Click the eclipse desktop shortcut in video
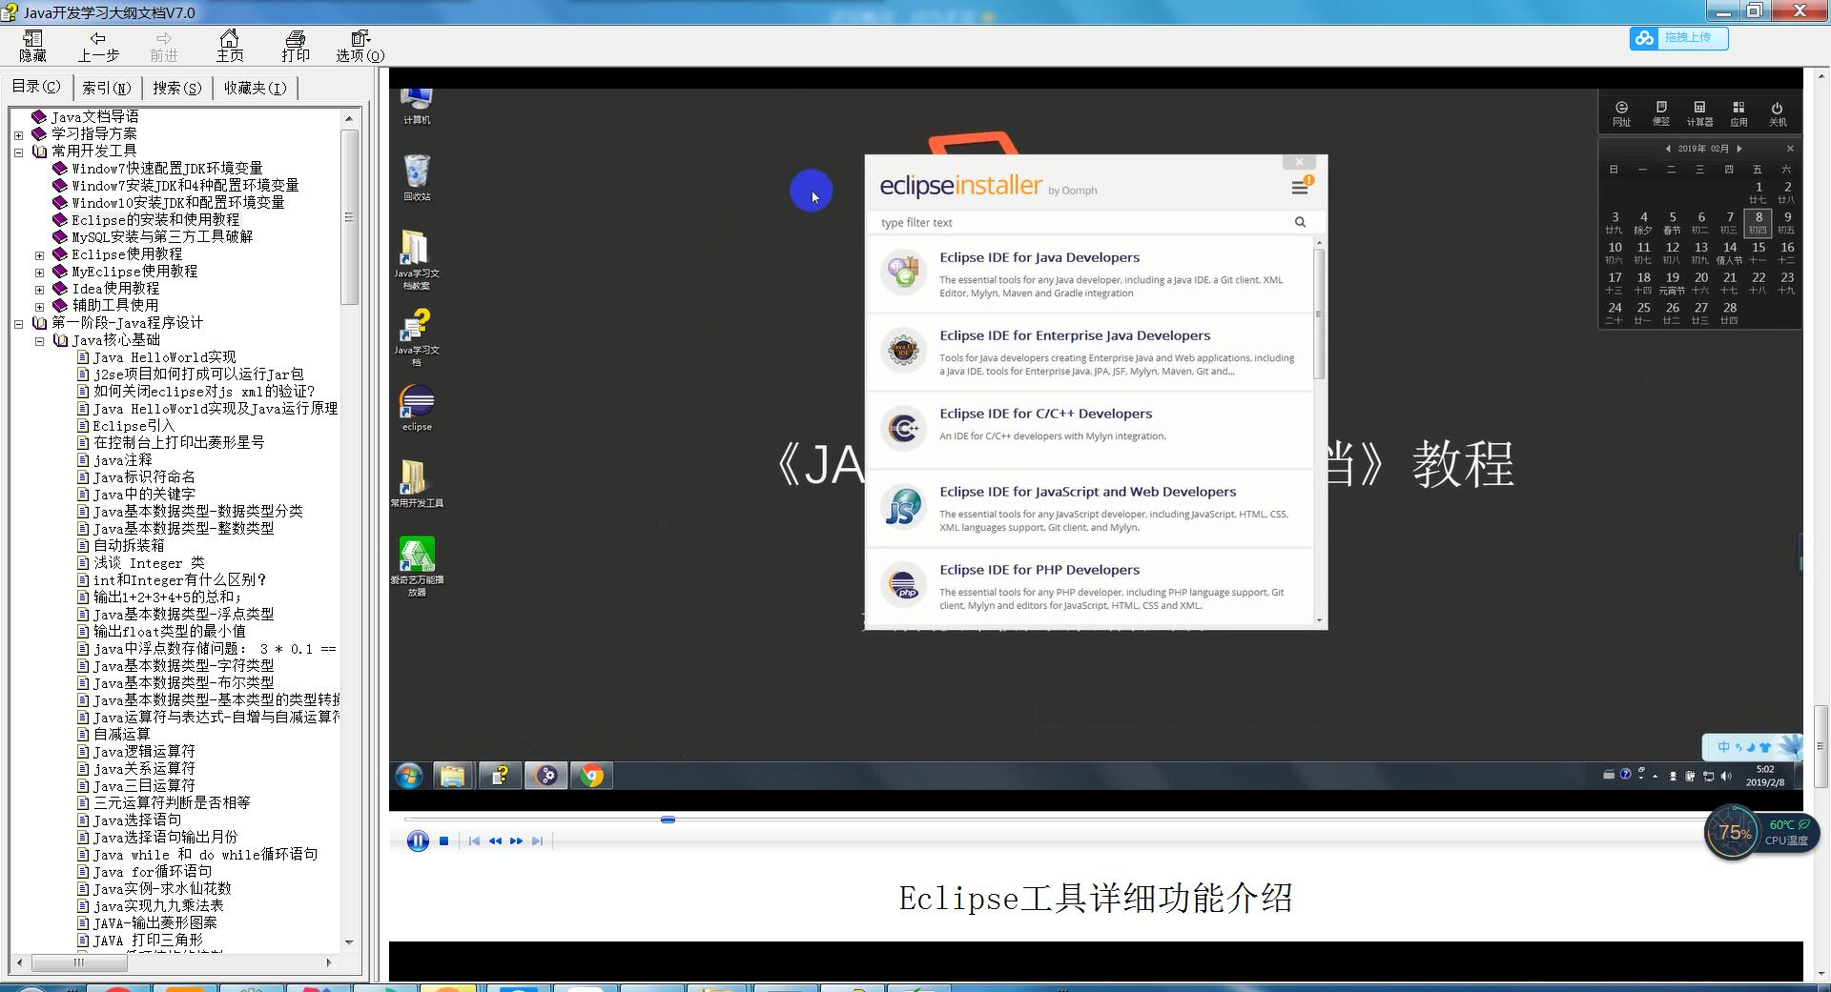The width and height of the screenshot is (1831, 992). (x=417, y=407)
